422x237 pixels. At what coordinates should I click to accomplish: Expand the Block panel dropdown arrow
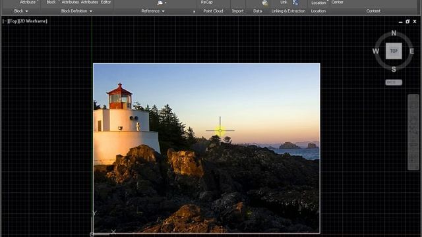click(26, 11)
